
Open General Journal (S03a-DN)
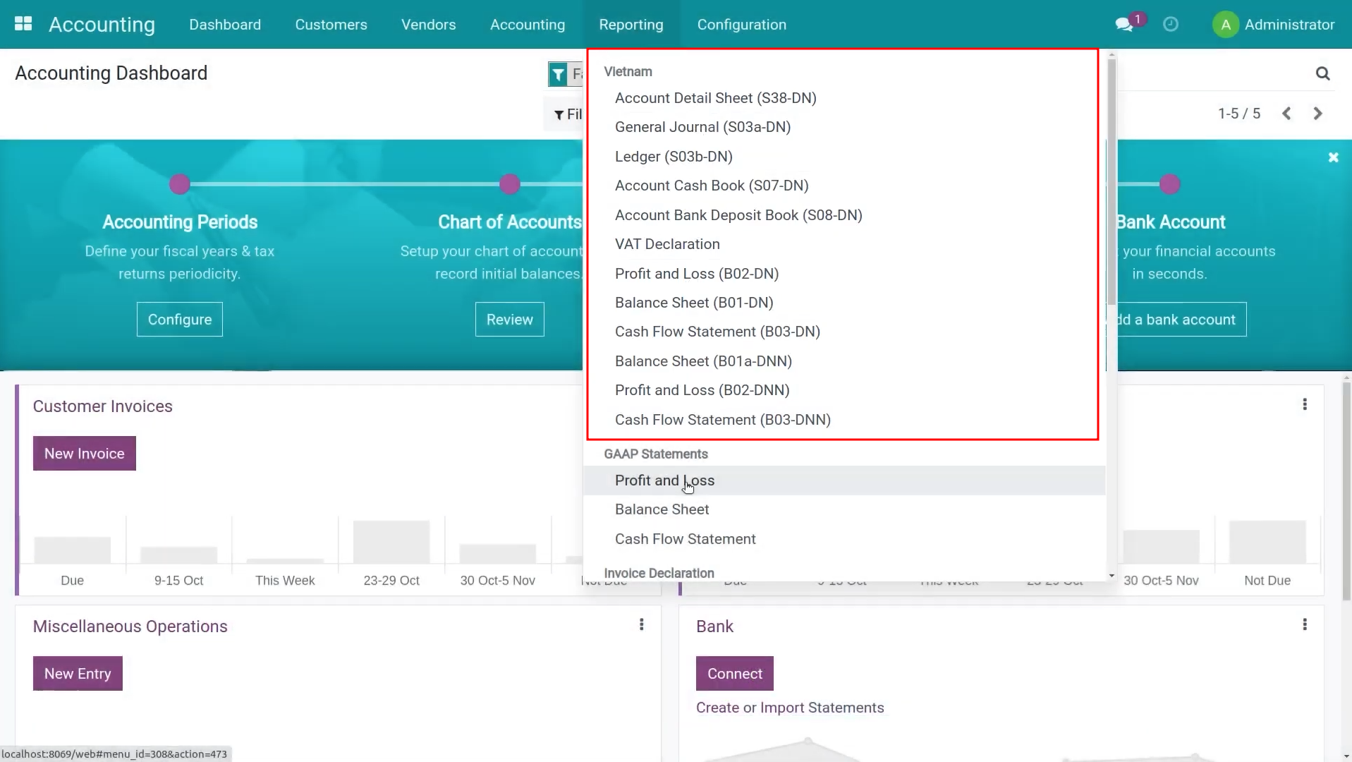pyautogui.click(x=702, y=127)
